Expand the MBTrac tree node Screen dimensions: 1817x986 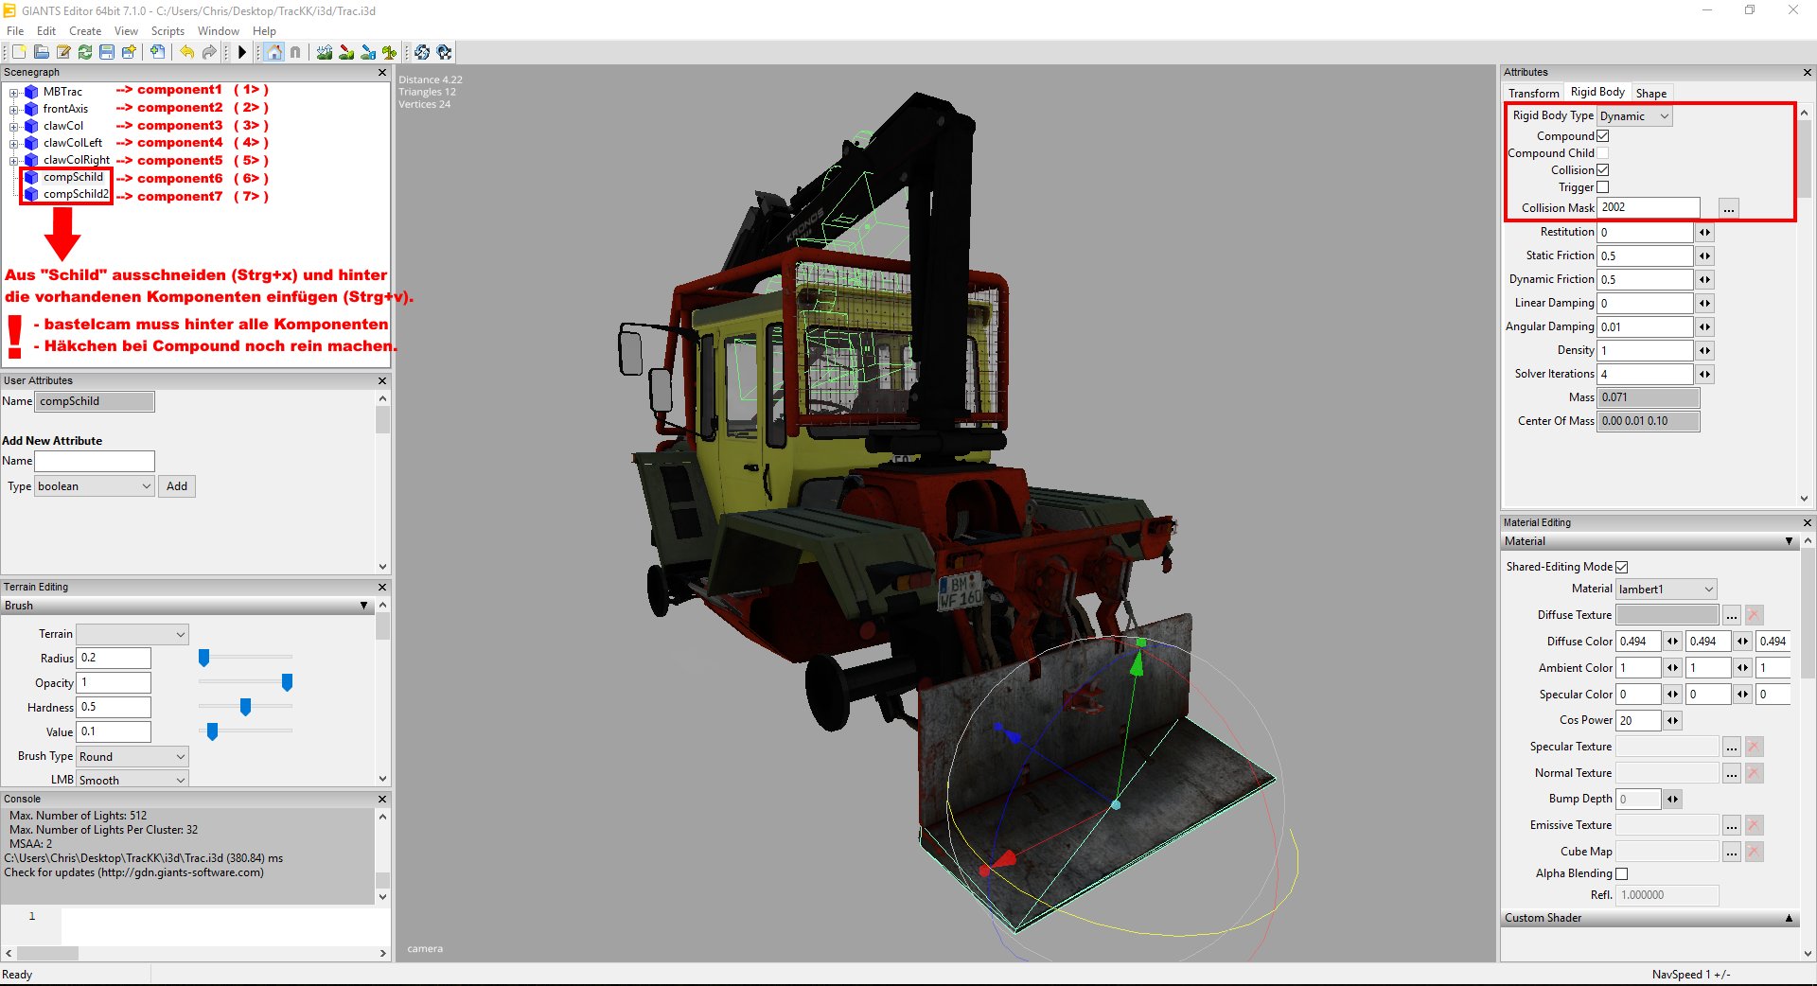pyautogui.click(x=14, y=93)
